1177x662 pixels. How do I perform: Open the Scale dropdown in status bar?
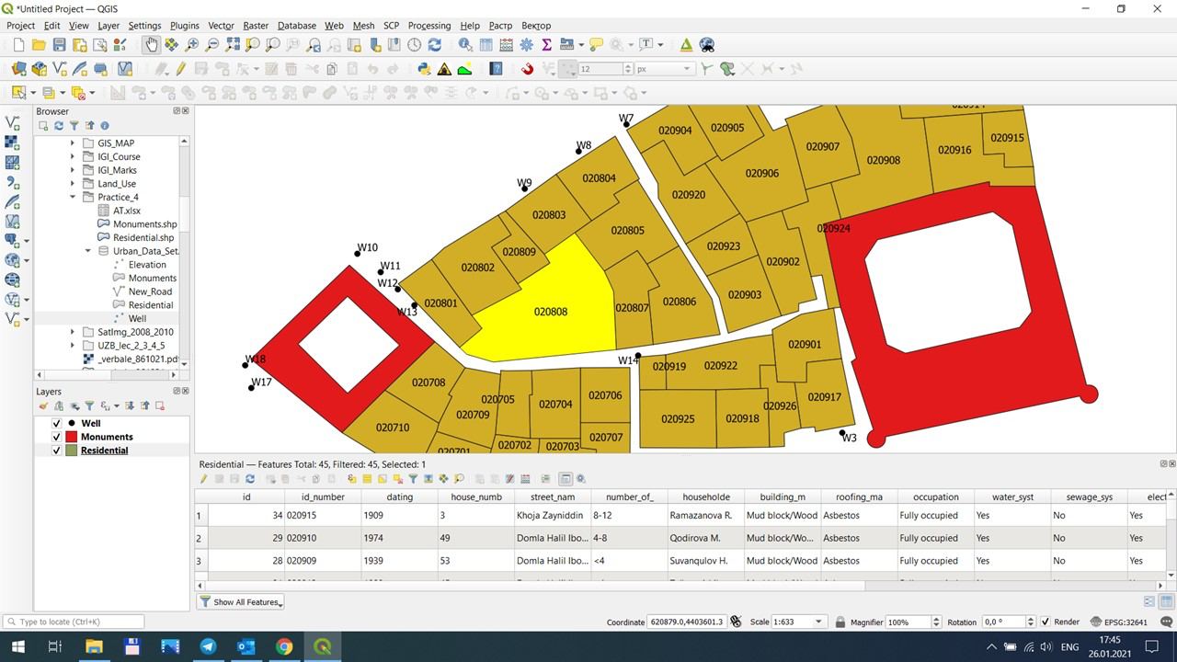(819, 622)
